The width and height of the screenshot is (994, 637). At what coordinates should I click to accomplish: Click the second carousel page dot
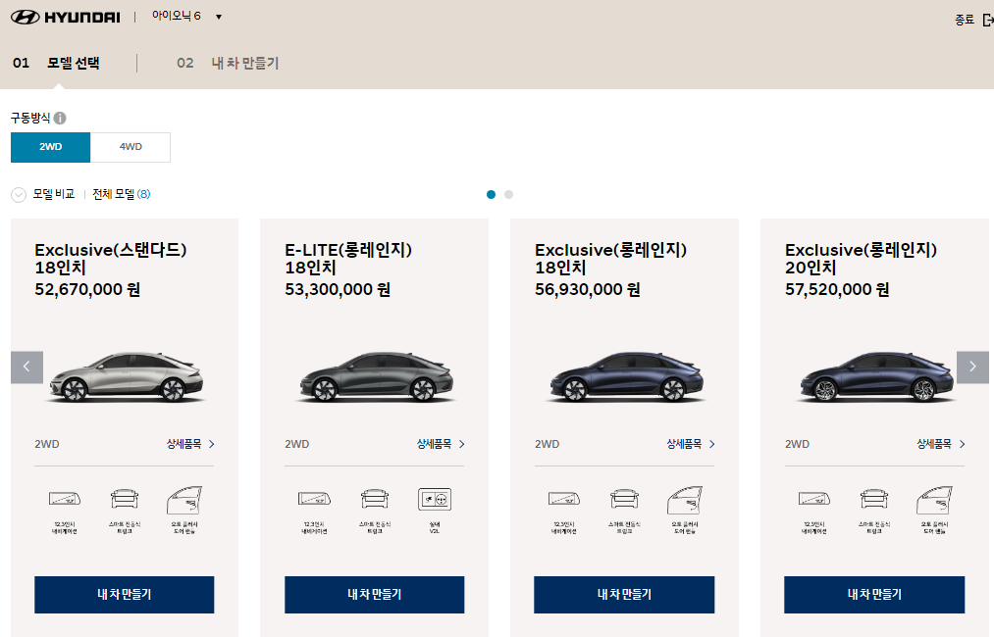coord(508,194)
